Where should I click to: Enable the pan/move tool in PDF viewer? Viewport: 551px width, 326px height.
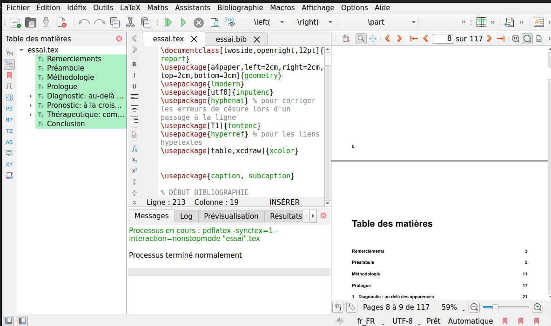pos(373,39)
